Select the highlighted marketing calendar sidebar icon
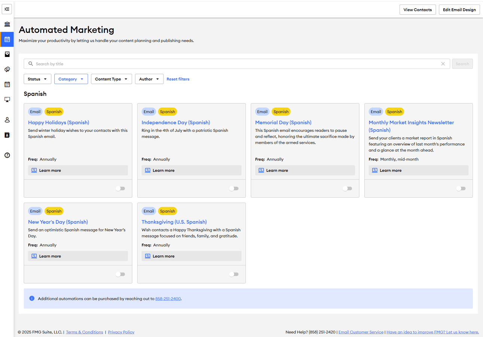 (7, 39)
